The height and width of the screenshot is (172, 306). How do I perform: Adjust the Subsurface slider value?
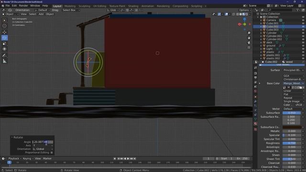pos(292,113)
